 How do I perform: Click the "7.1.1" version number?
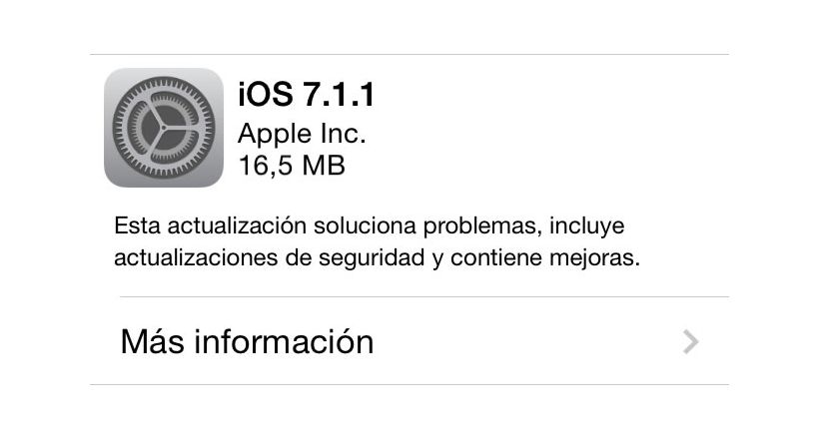(x=339, y=95)
